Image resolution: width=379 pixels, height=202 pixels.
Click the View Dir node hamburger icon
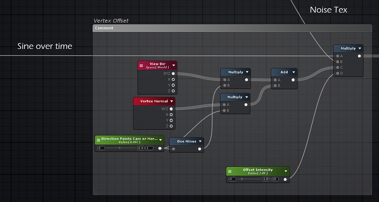tap(141, 65)
